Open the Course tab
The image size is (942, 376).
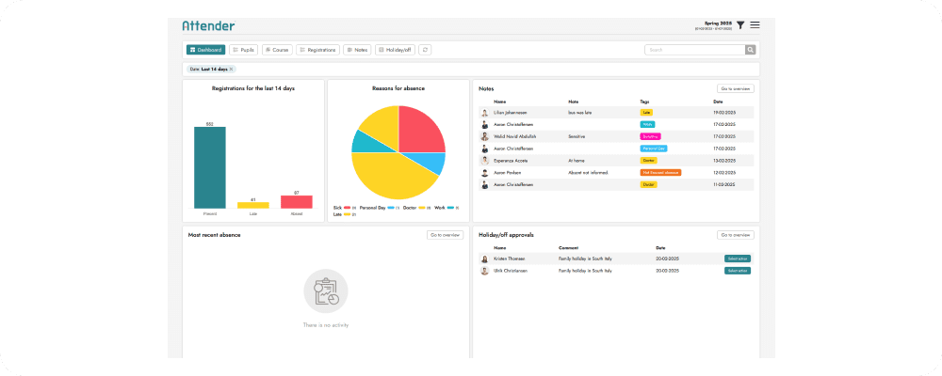277,50
